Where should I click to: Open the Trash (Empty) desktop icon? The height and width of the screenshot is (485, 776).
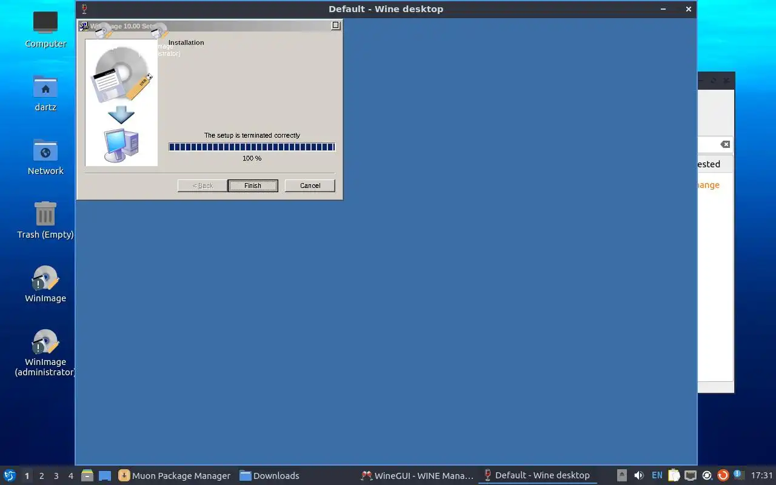pos(45,219)
